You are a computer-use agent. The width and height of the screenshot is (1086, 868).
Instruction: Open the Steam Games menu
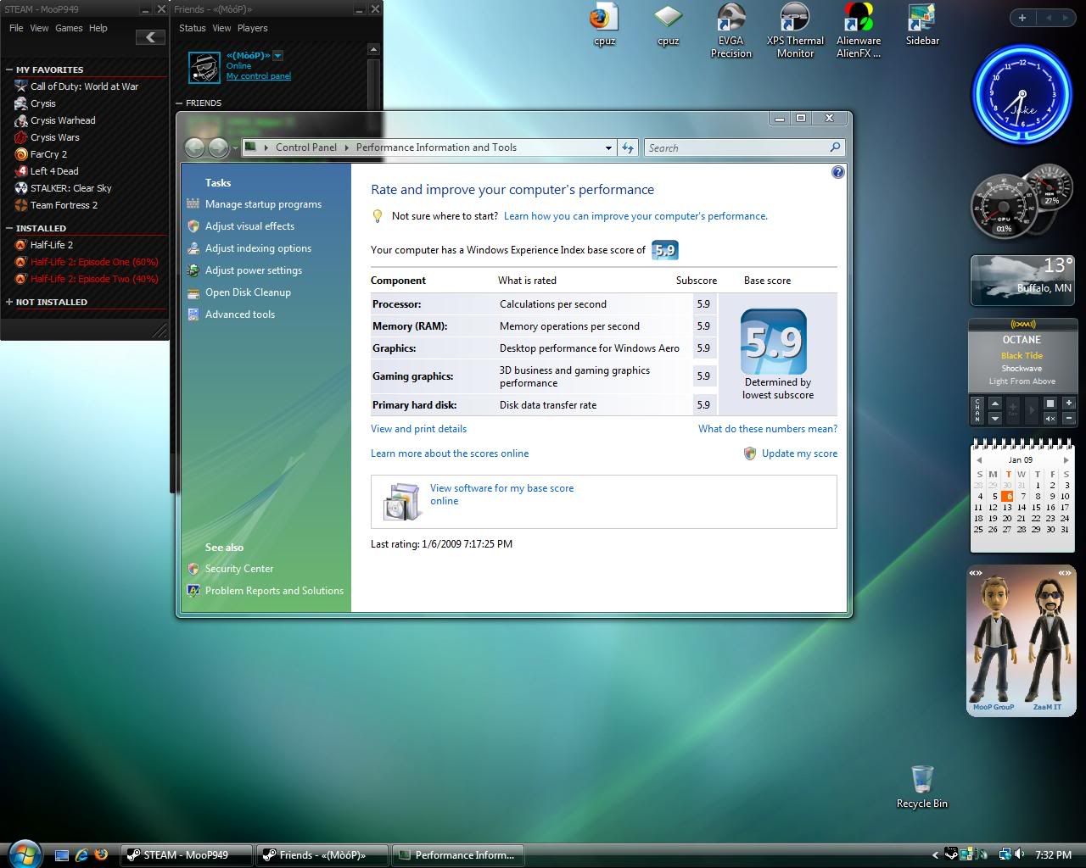[69, 28]
